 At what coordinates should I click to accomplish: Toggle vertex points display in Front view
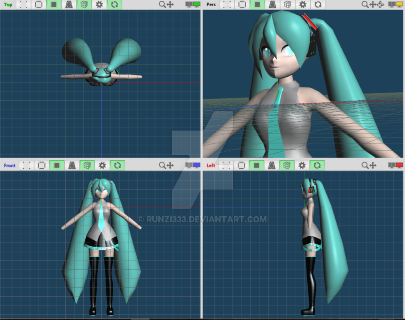click(x=26, y=166)
